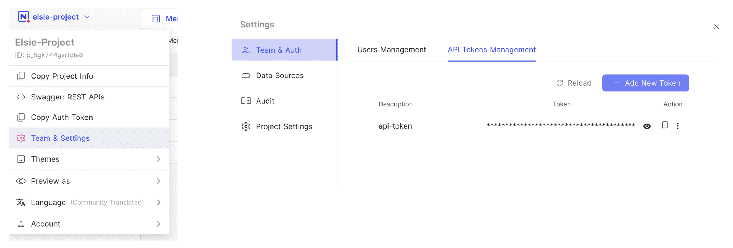Click the Add New Token button

click(x=645, y=83)
